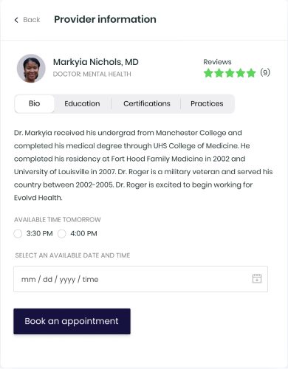Screen dimensions: 288x369
Task: Click the Reviews label
Action: click(217, 62)
